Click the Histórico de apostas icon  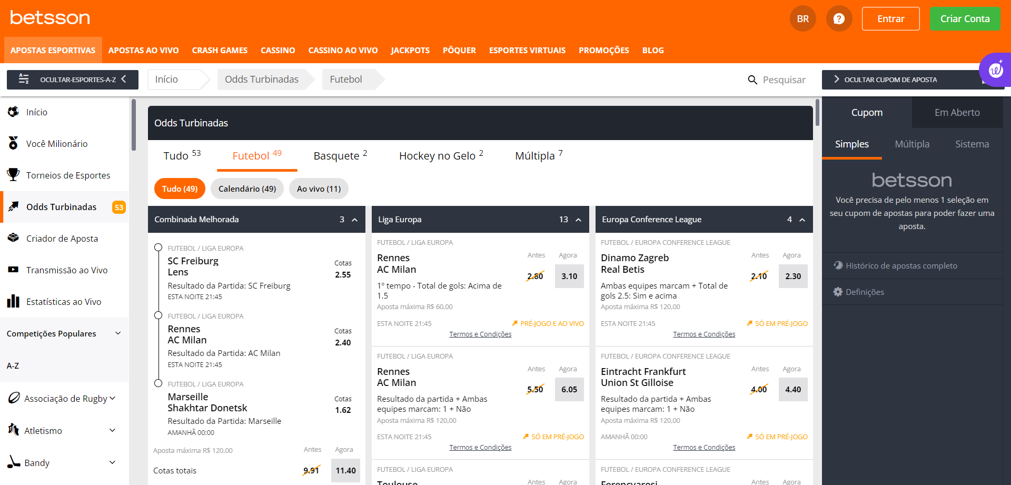coord(838,265)
